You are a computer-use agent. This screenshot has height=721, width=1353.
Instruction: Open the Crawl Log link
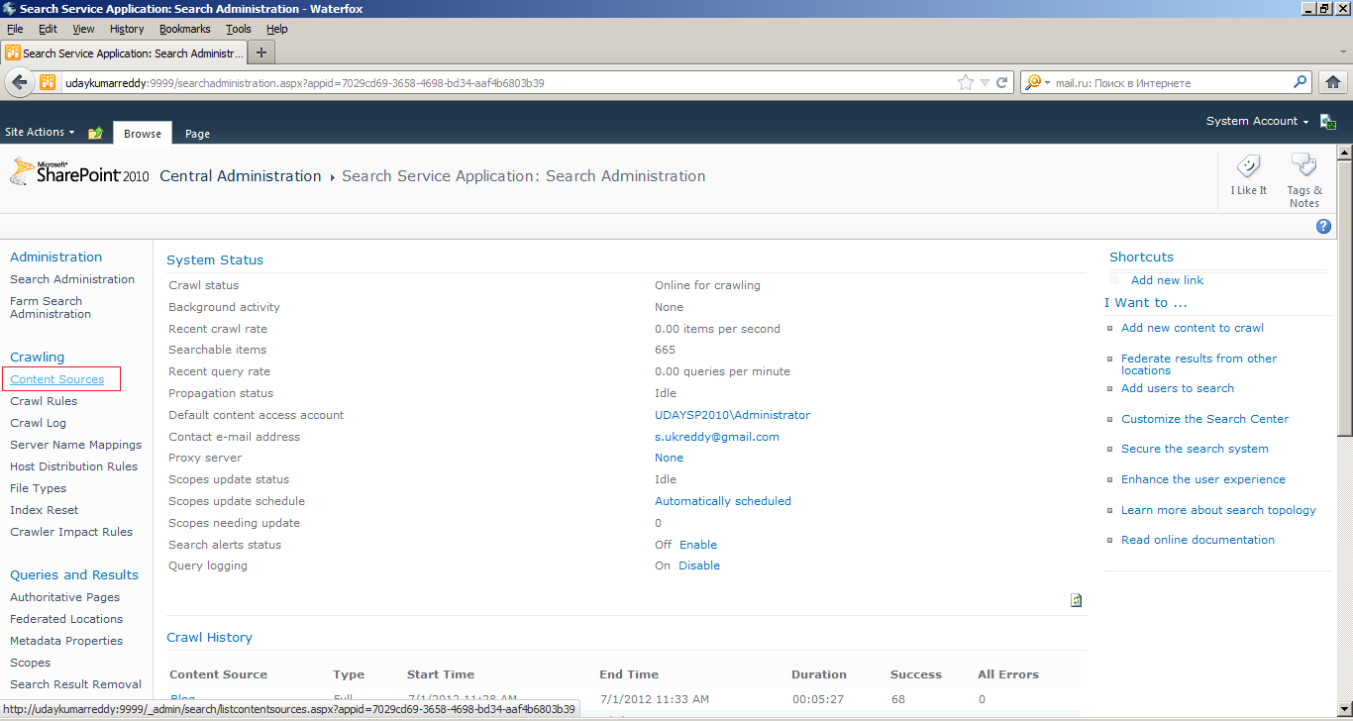39,423
